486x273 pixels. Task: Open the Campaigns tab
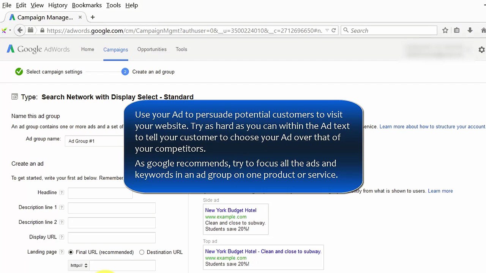[115, 50]
